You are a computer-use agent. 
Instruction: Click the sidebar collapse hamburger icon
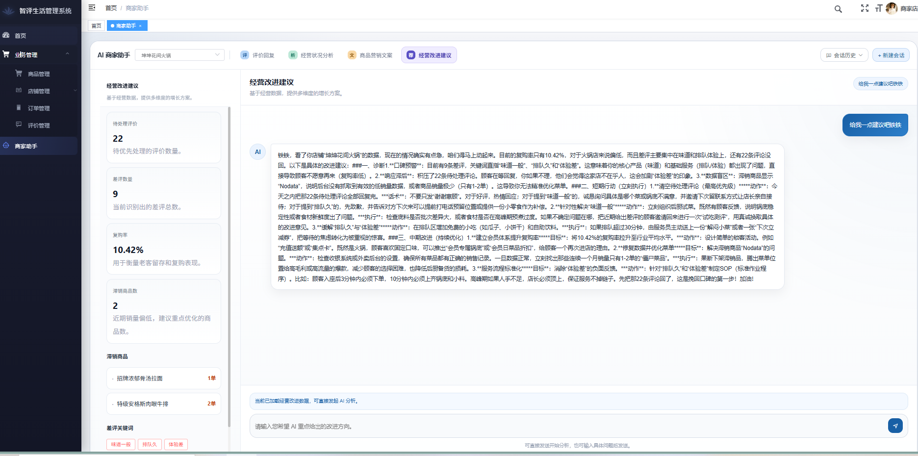tap(91, 7)
